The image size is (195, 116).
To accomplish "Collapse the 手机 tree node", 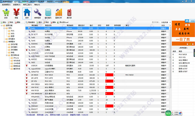I will click(x=4, y=28).
